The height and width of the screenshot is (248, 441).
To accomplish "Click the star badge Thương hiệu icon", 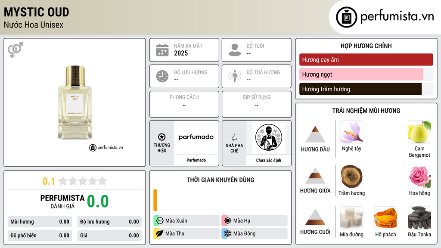I will (x=162, y=137).
